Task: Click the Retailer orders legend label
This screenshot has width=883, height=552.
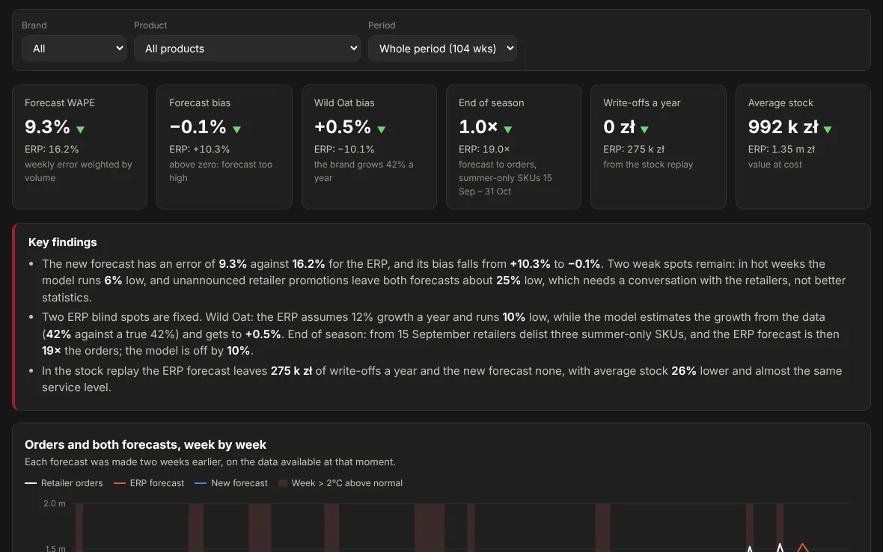Action: pyautogui.click(x=72, y=482)
